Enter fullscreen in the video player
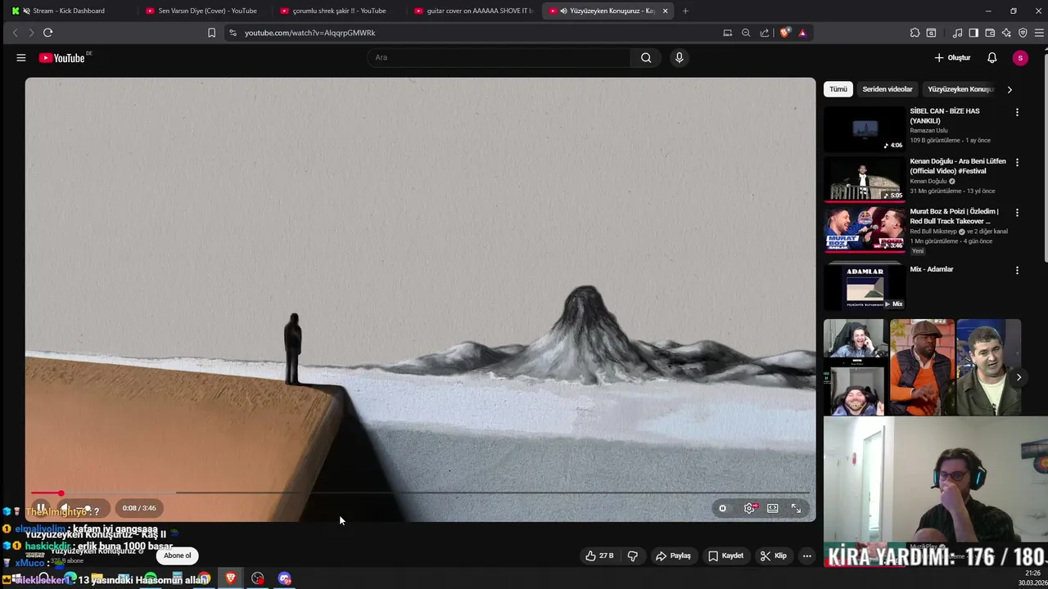The image size is (1048, 589). [796, 508]
